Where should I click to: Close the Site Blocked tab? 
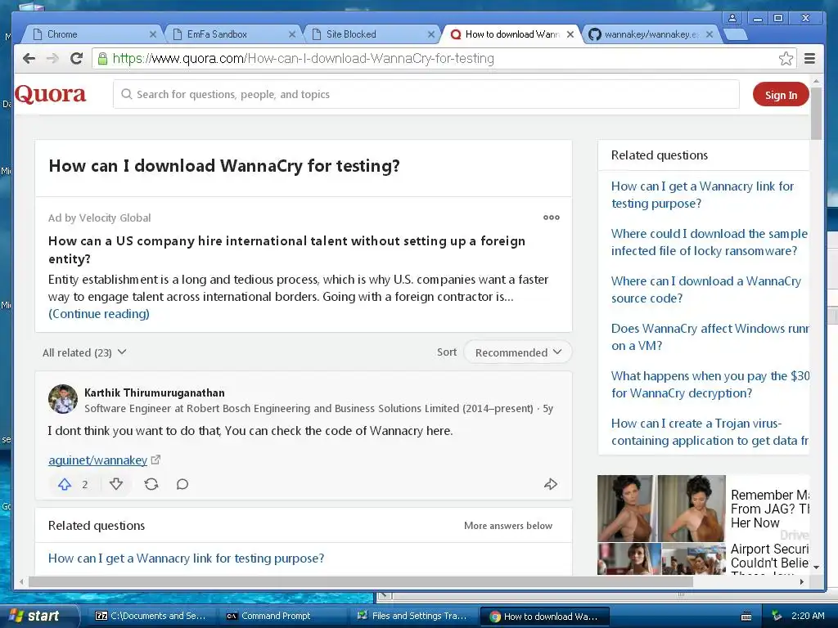coord(431,34)
